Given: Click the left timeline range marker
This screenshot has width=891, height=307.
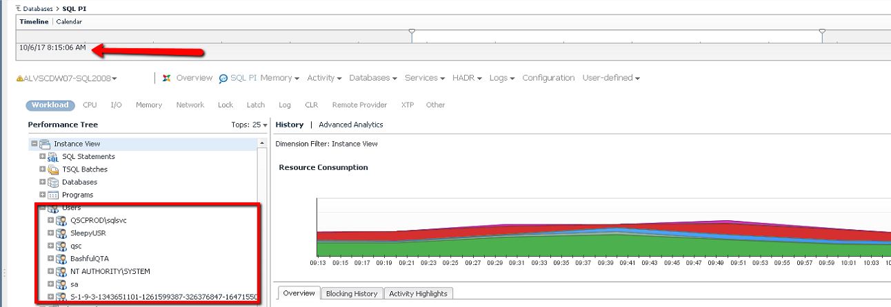Looking at the screenshot, I should (x=412, y=32).
